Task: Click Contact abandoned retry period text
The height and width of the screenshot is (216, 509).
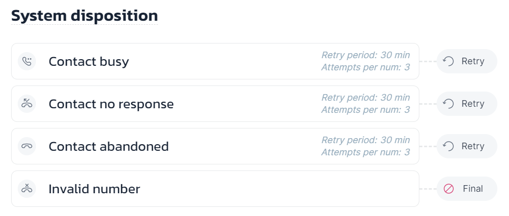Action: click(x=366, y=140)
